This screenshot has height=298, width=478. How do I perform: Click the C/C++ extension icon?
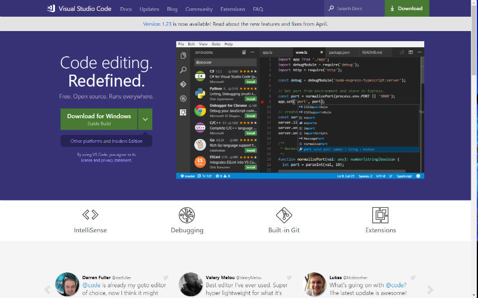pyautogui.click(x=200, y=128)
